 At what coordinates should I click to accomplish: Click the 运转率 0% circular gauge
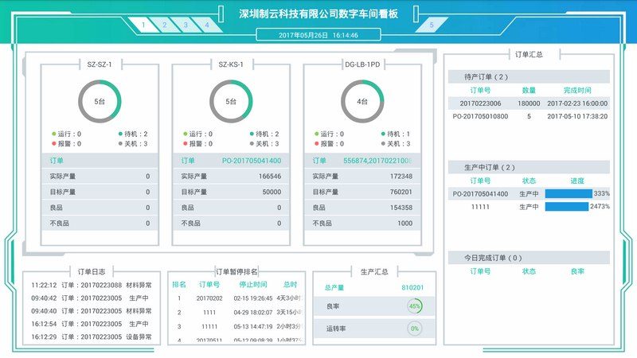[414, 329]
